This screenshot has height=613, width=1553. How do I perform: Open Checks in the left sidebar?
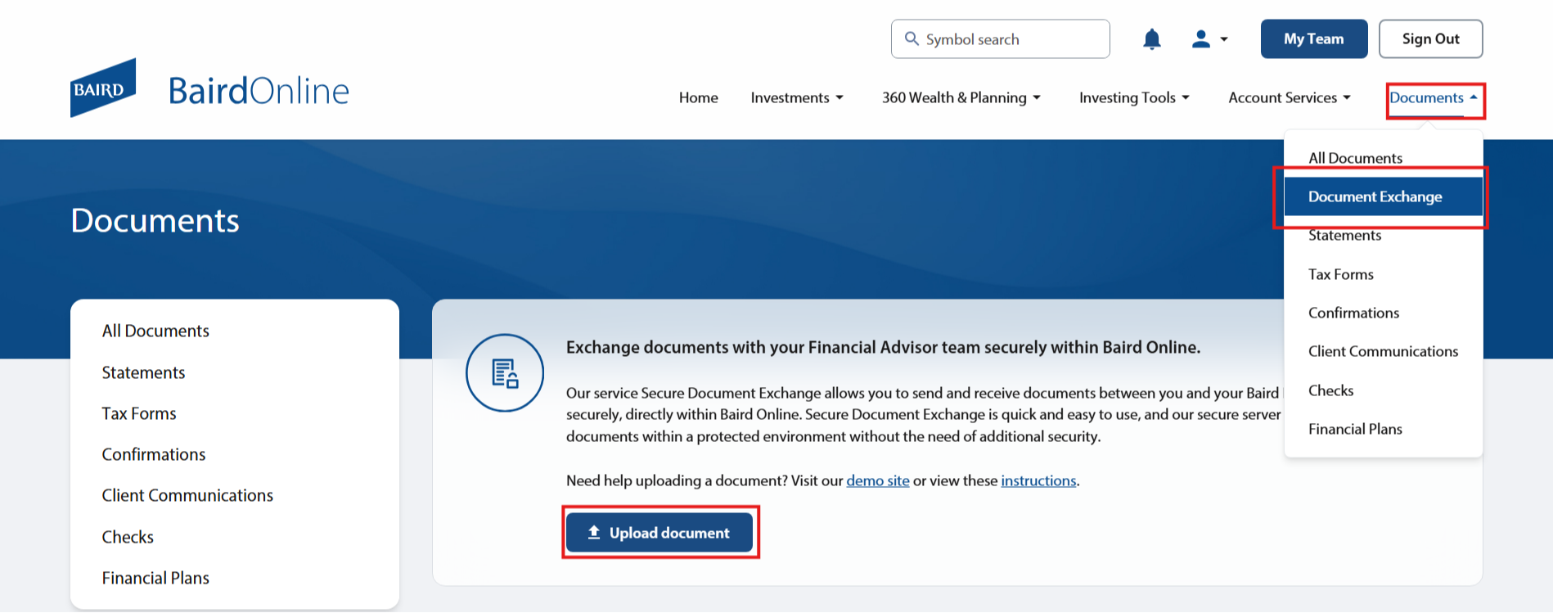pos(128,537)
